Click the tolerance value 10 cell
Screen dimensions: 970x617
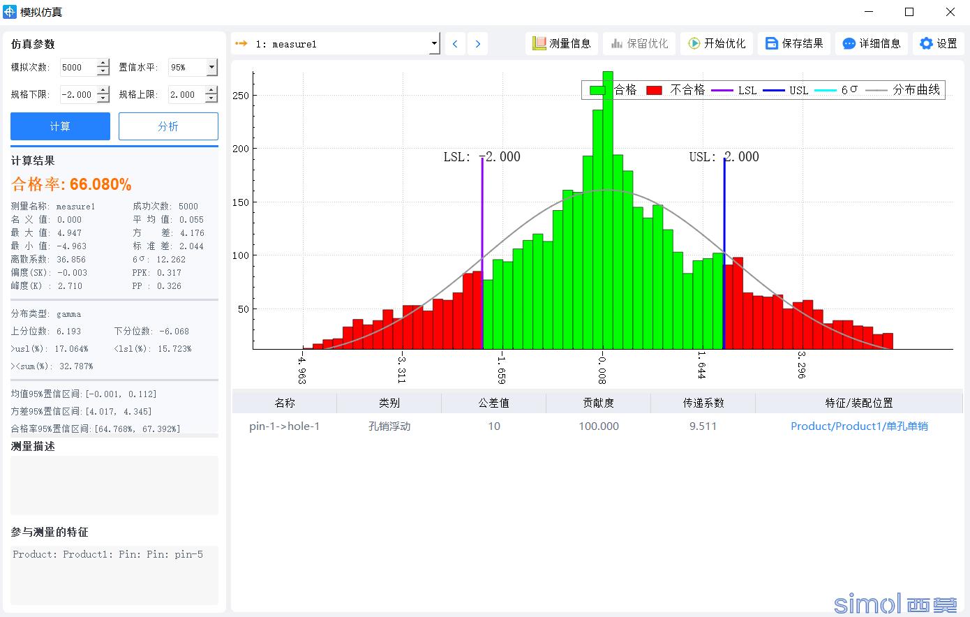coord(494,426)
